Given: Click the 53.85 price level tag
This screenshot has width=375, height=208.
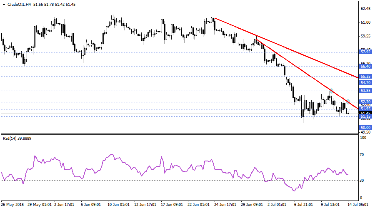Looking at the screenshot, I should [x=365, y=91].
